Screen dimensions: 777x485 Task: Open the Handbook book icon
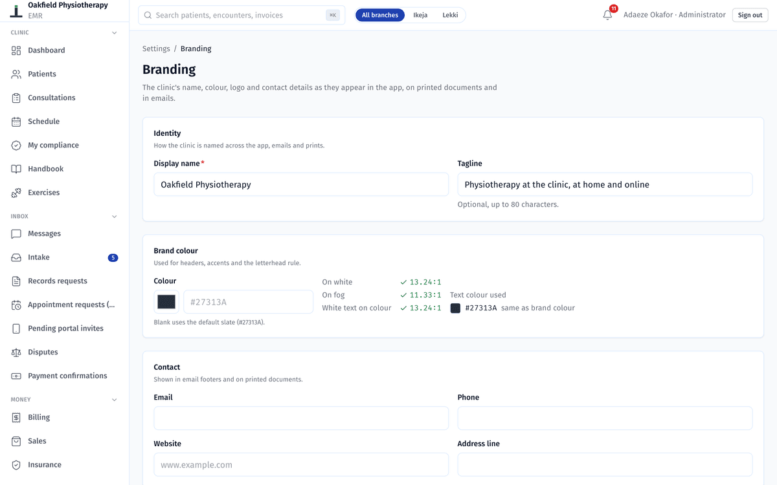click(x=16, y=169)
